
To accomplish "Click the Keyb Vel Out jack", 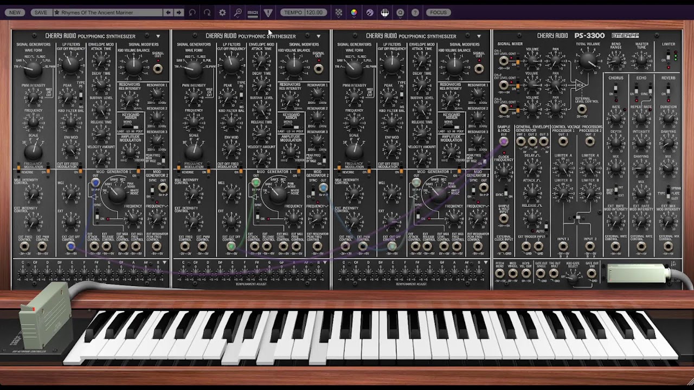I will pyautogui.click(x=525, y=274).
